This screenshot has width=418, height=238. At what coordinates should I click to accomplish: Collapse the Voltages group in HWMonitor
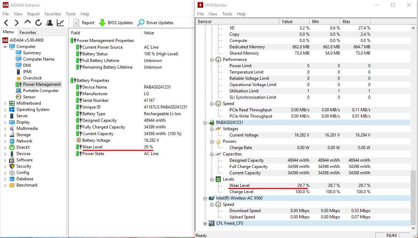click(212, 129)
